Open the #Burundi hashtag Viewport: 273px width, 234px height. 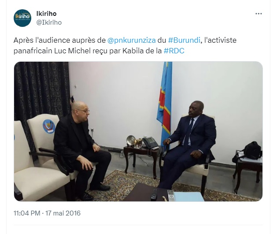tap(184, 40)
